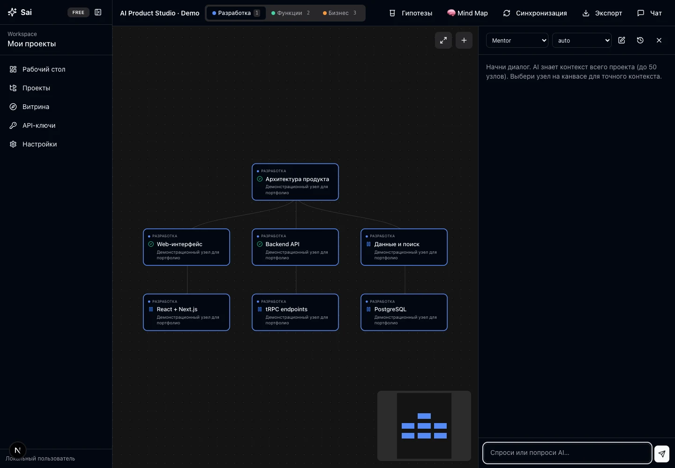Switch to the Функции tab
Screen dimensions: 675x468
pos(291,13)
